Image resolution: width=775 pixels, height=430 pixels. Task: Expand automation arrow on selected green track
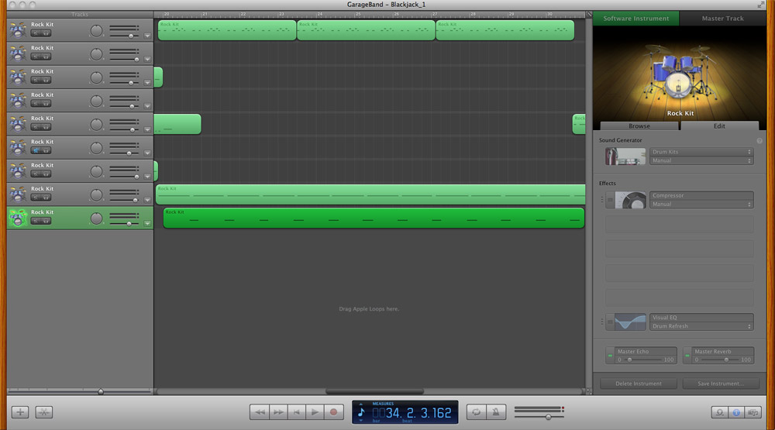pos(147,223)
